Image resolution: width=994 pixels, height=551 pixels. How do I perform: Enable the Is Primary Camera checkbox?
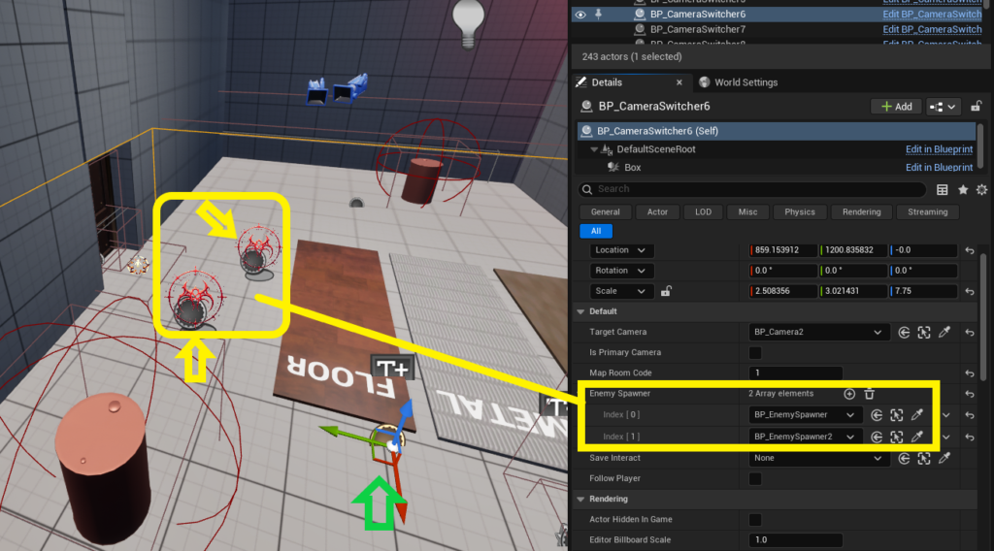click(755, 353)
